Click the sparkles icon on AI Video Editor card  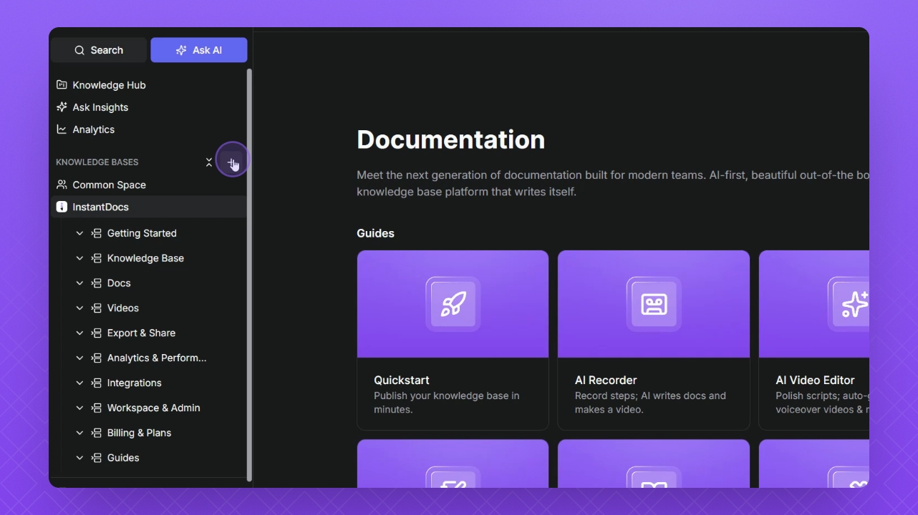point(854,304)
